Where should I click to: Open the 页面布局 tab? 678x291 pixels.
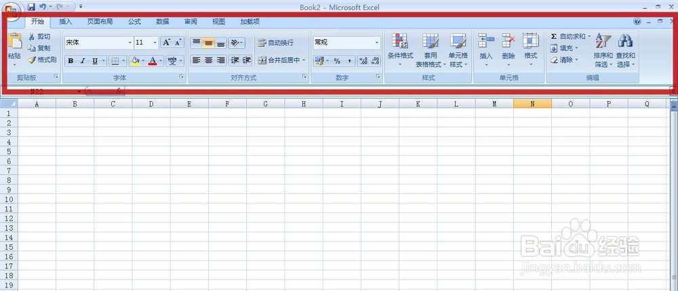(x=100, y=22)
